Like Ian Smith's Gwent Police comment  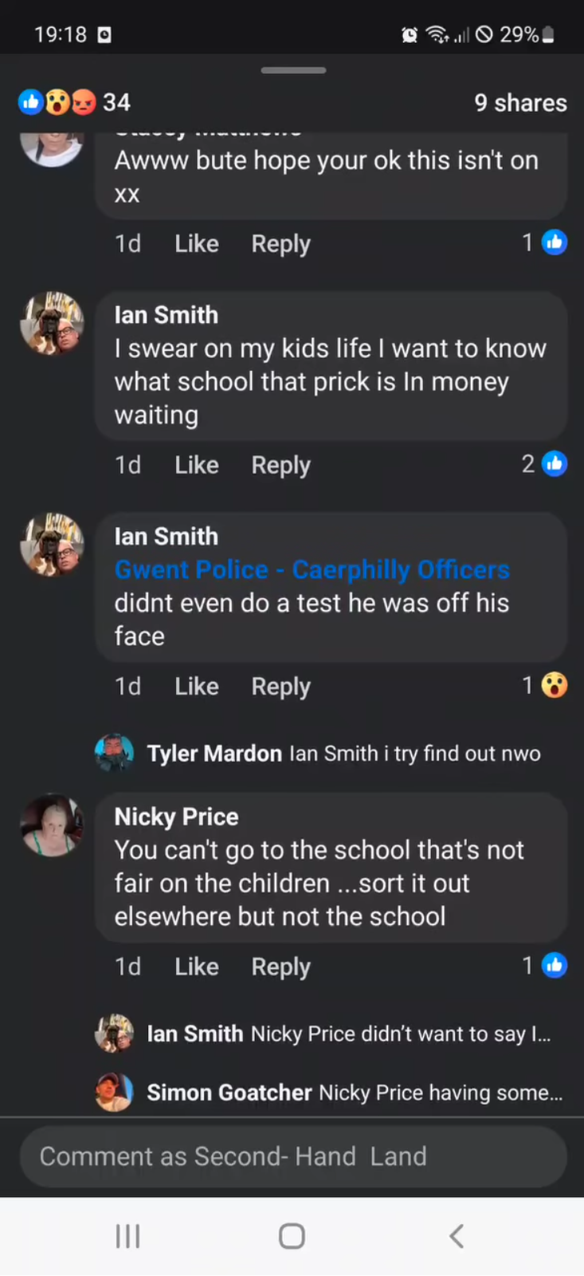196,687
